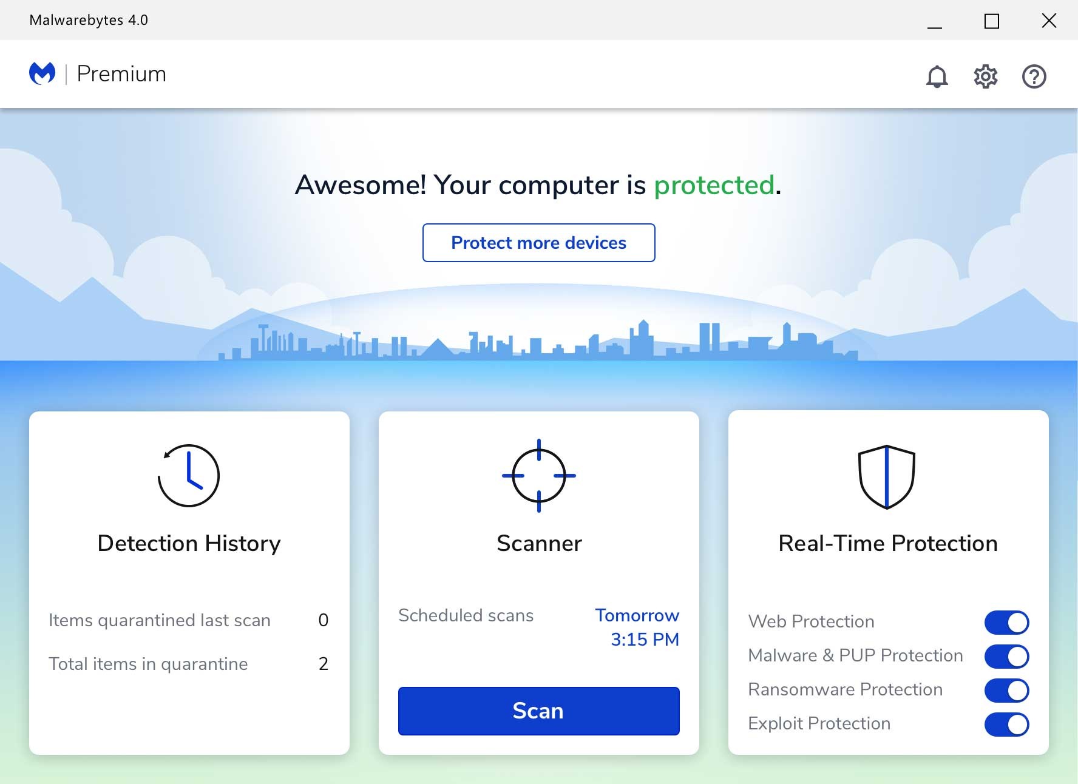The image size is (1078, 784).
Task: Open the Scanner card
Action: coord(538,544)
